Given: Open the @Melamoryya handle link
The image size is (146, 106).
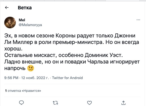Looking at the screenshot, I should (30, 25).
